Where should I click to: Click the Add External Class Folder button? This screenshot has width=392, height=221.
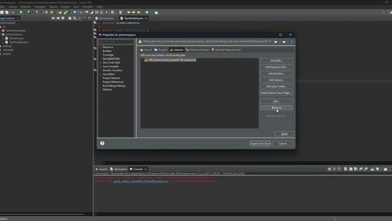(x=276, y=93)
